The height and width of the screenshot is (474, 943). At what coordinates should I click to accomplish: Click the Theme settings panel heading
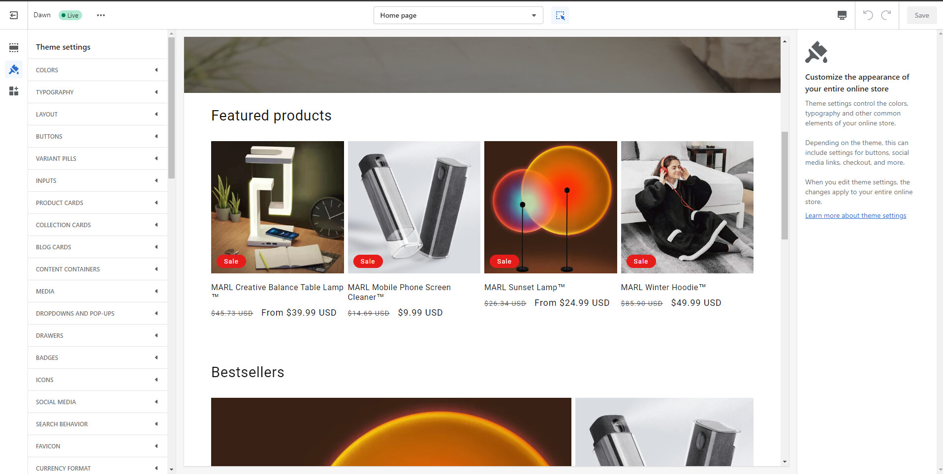pyautogui.click(x=63, y=47)
